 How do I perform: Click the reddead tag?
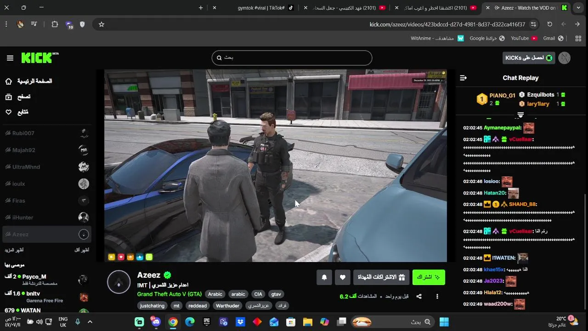[198, 306]
